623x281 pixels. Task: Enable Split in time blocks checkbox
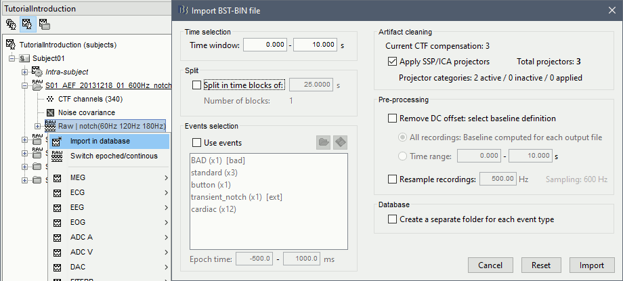[197, 85]
